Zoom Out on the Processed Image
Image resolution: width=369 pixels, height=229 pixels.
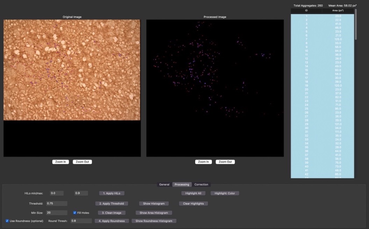[225, 162]
